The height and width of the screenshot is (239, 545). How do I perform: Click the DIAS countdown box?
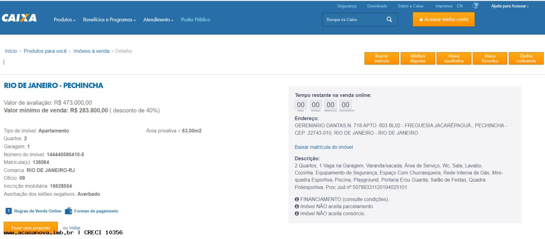coord(301,105)
